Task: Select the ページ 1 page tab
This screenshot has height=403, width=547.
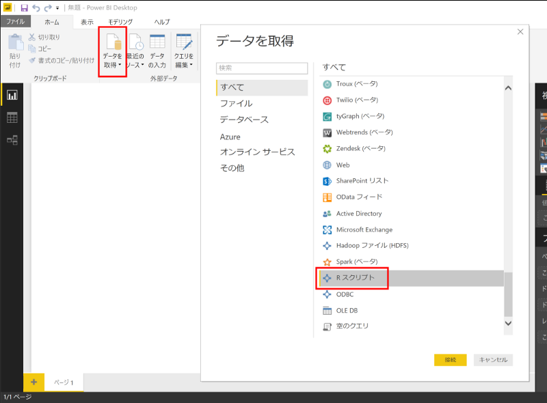Action: coord(64,383)
